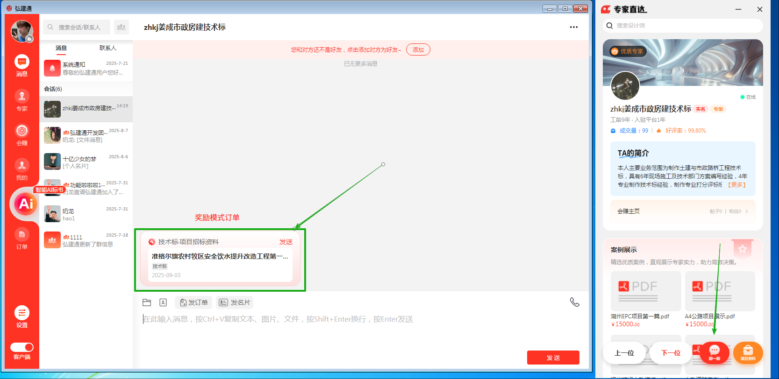Click 搜索设计师 search in 专家直达 window
This screenshot has width=779, height=379.
pos(683,26)
